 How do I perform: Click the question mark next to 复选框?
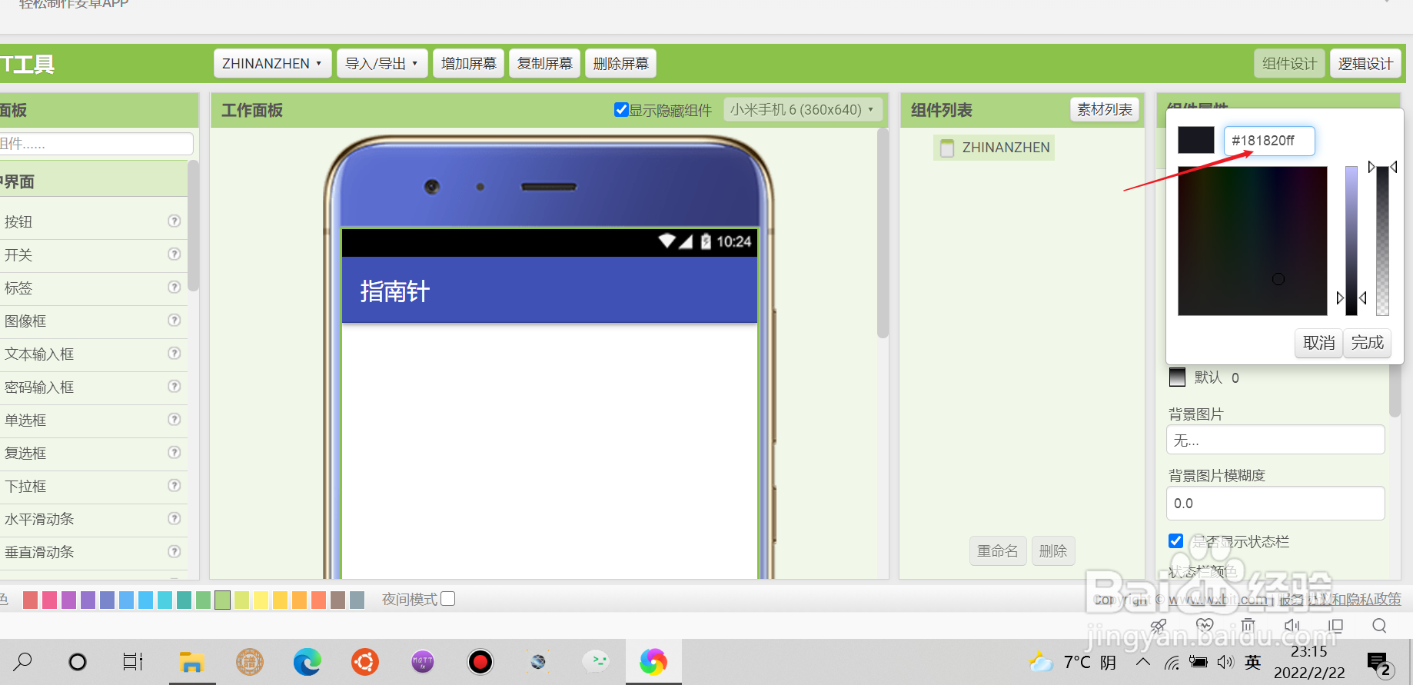click(x=175, y=453)
